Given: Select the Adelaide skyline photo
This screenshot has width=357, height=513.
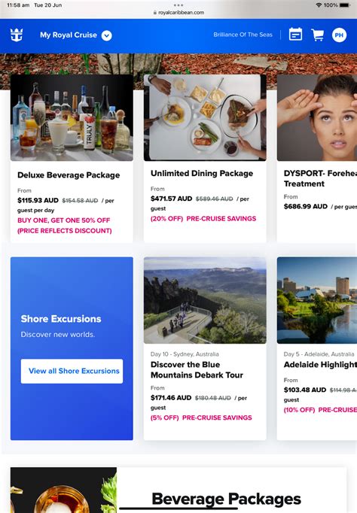Looking at the screenshot, I should (x=317, y=300).
